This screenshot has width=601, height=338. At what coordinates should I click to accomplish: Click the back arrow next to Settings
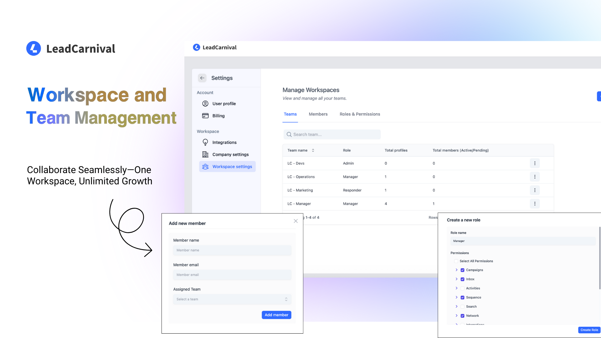pos(202,78)
